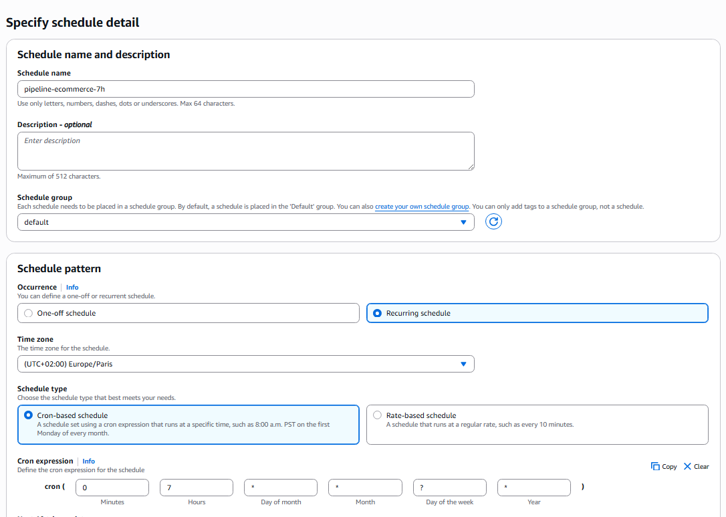Edit the cron Minutes field
The width and height of the screenshot is (726, 517).
(112, 488)
